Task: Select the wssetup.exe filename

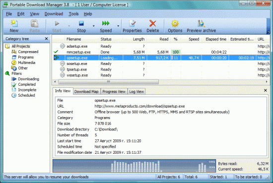Action: tap(77, 75)
